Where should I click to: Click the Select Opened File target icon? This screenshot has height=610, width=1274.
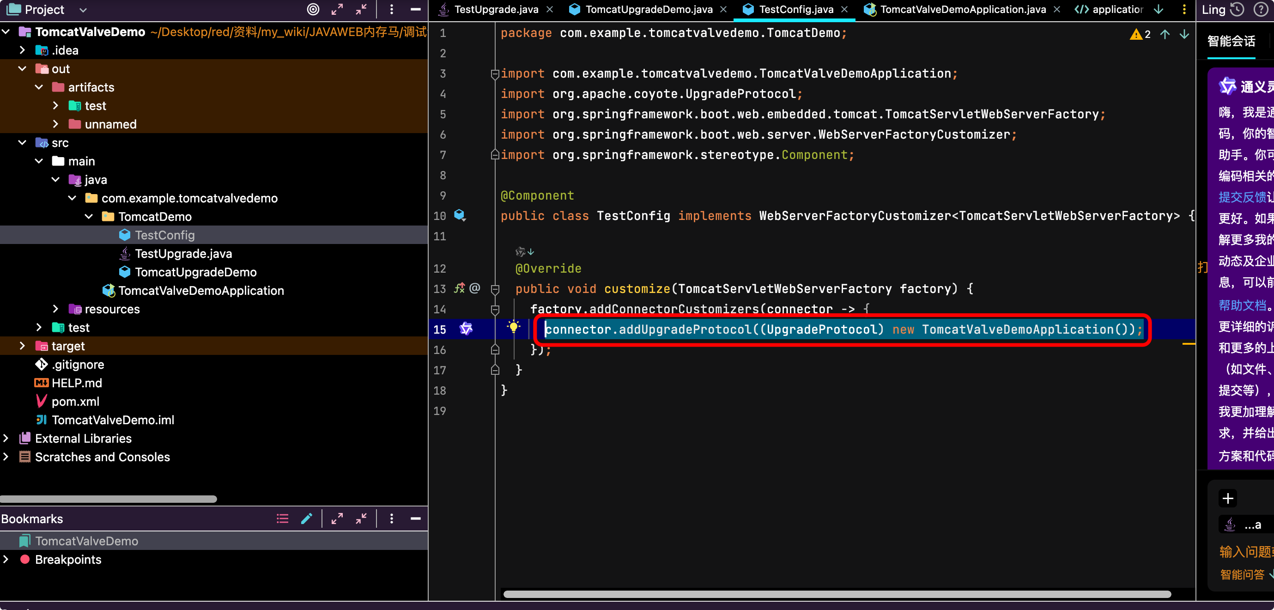click(x=313, y=9)
